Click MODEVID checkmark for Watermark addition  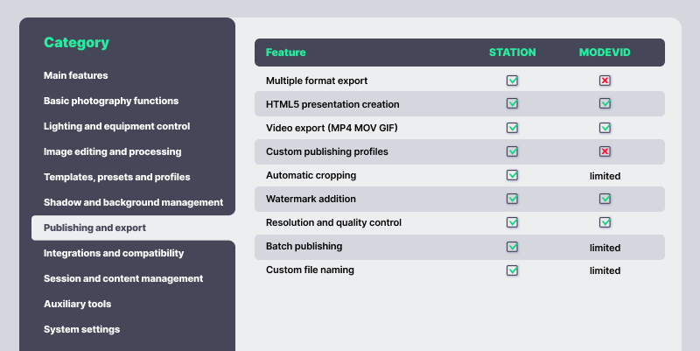click(x=605, y=199)
